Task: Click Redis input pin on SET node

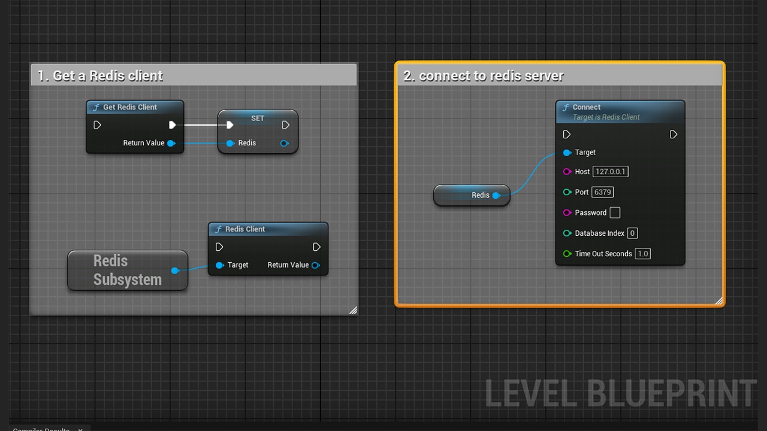Action: [230, 143]
